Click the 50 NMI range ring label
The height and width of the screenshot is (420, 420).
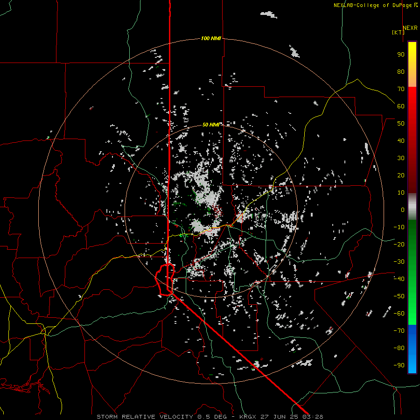tap(211, 125)
